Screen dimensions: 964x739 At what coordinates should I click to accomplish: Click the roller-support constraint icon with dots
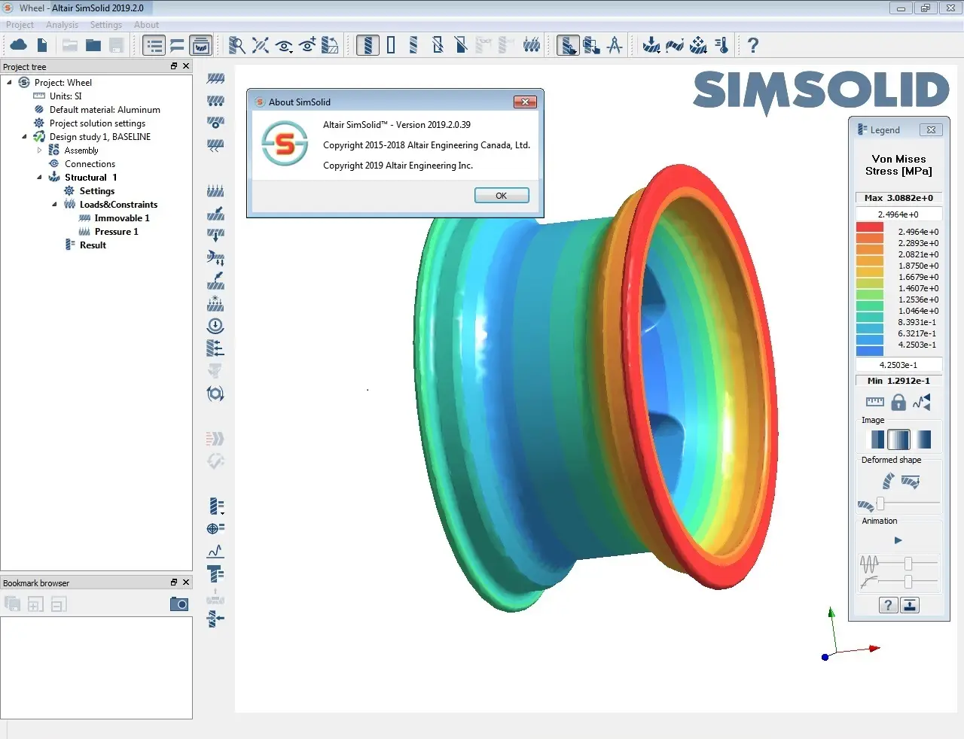pos(215,100)
